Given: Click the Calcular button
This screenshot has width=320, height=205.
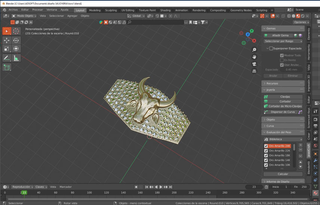Looking at the screenshot, I should pyautogui.click(x=283, y=174).
